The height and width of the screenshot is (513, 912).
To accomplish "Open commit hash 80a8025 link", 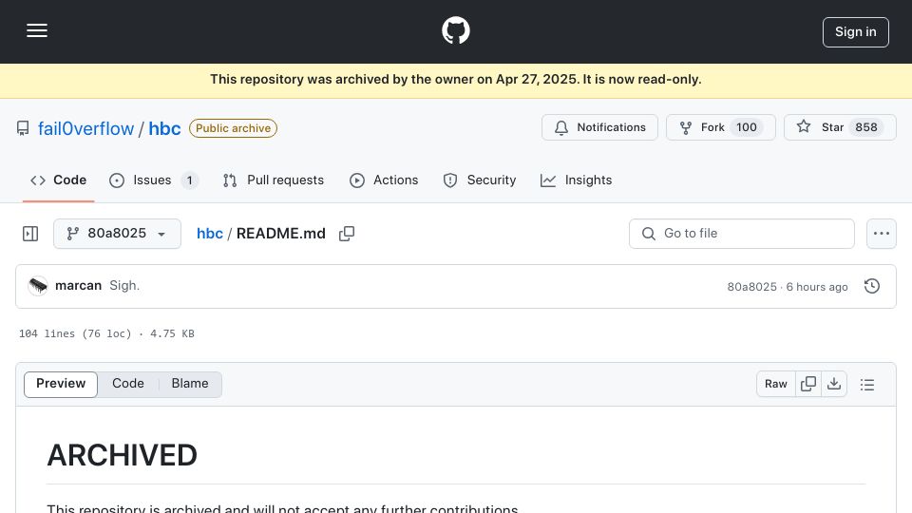I will 751,287.
